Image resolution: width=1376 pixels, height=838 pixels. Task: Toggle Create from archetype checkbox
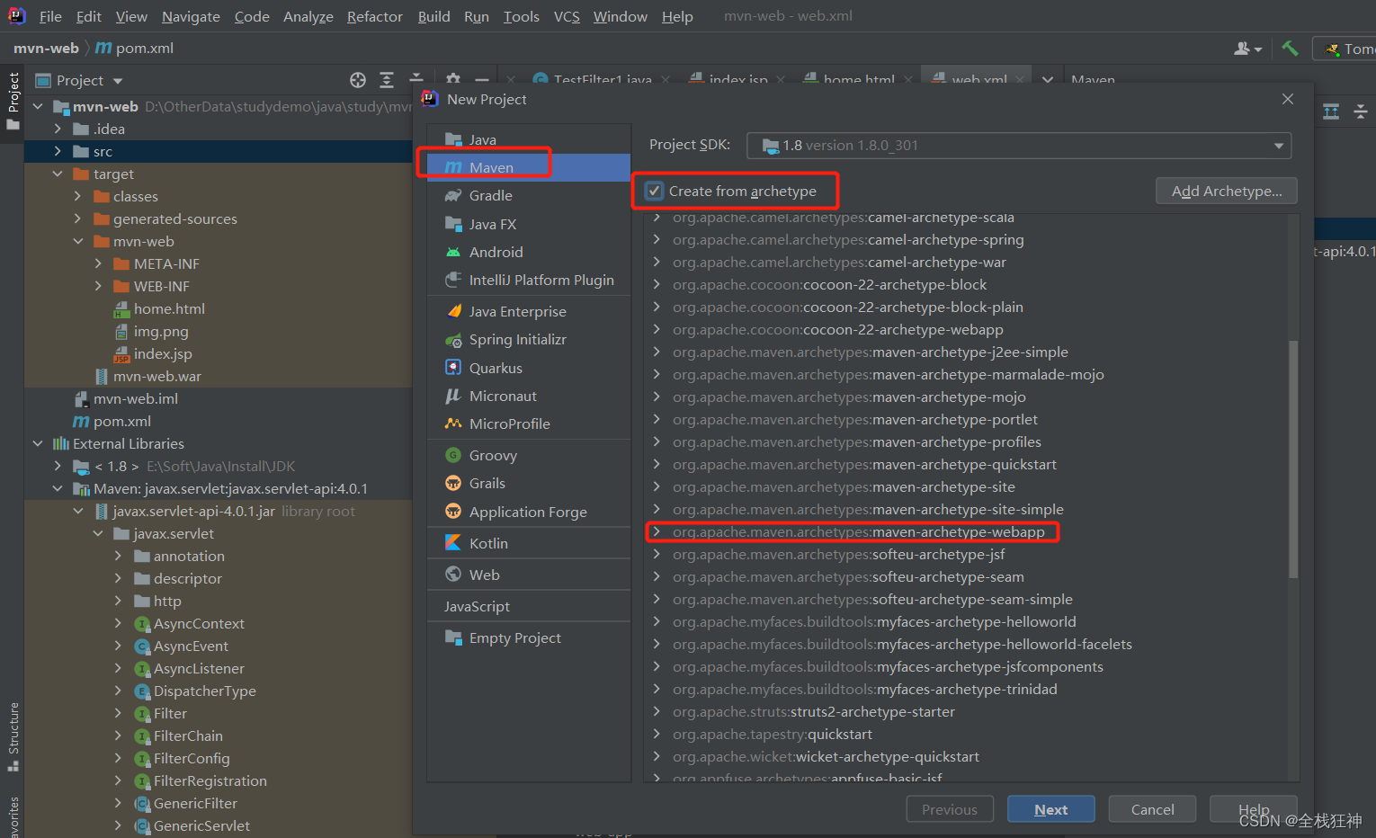(x=655, y=191)
